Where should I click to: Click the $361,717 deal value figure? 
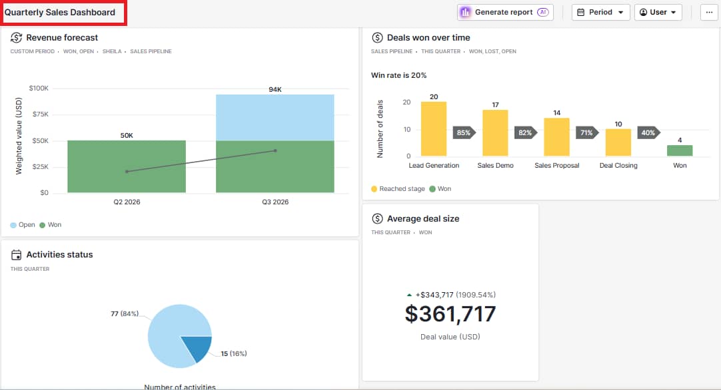(450, 314)
